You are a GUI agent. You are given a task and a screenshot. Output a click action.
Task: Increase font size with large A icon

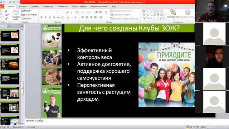click(67, 13)
